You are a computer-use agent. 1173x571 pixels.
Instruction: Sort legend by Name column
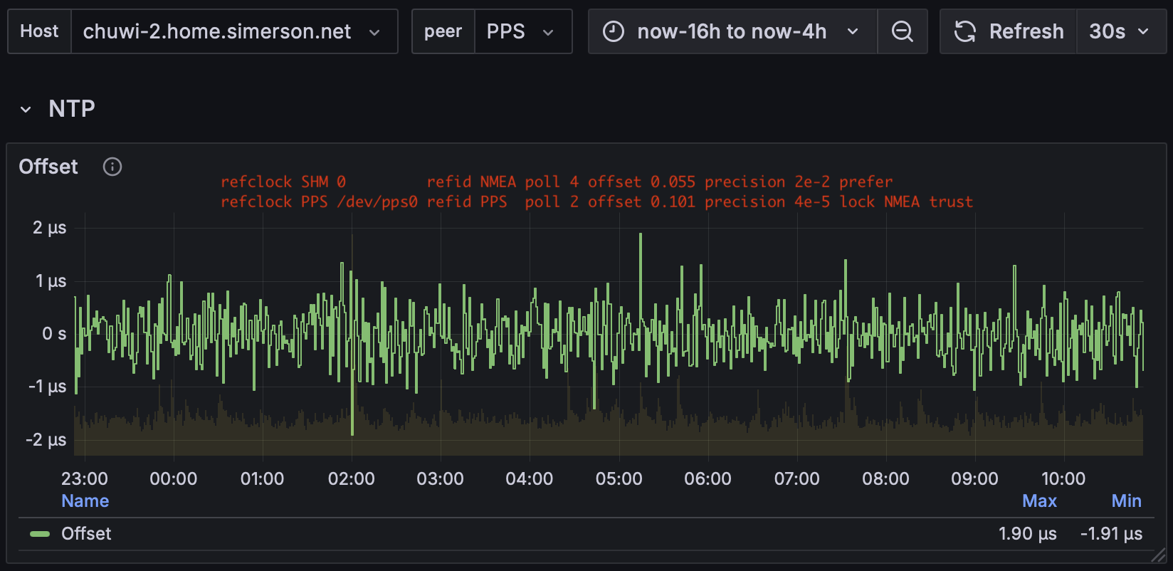click(x=85, y=501)
